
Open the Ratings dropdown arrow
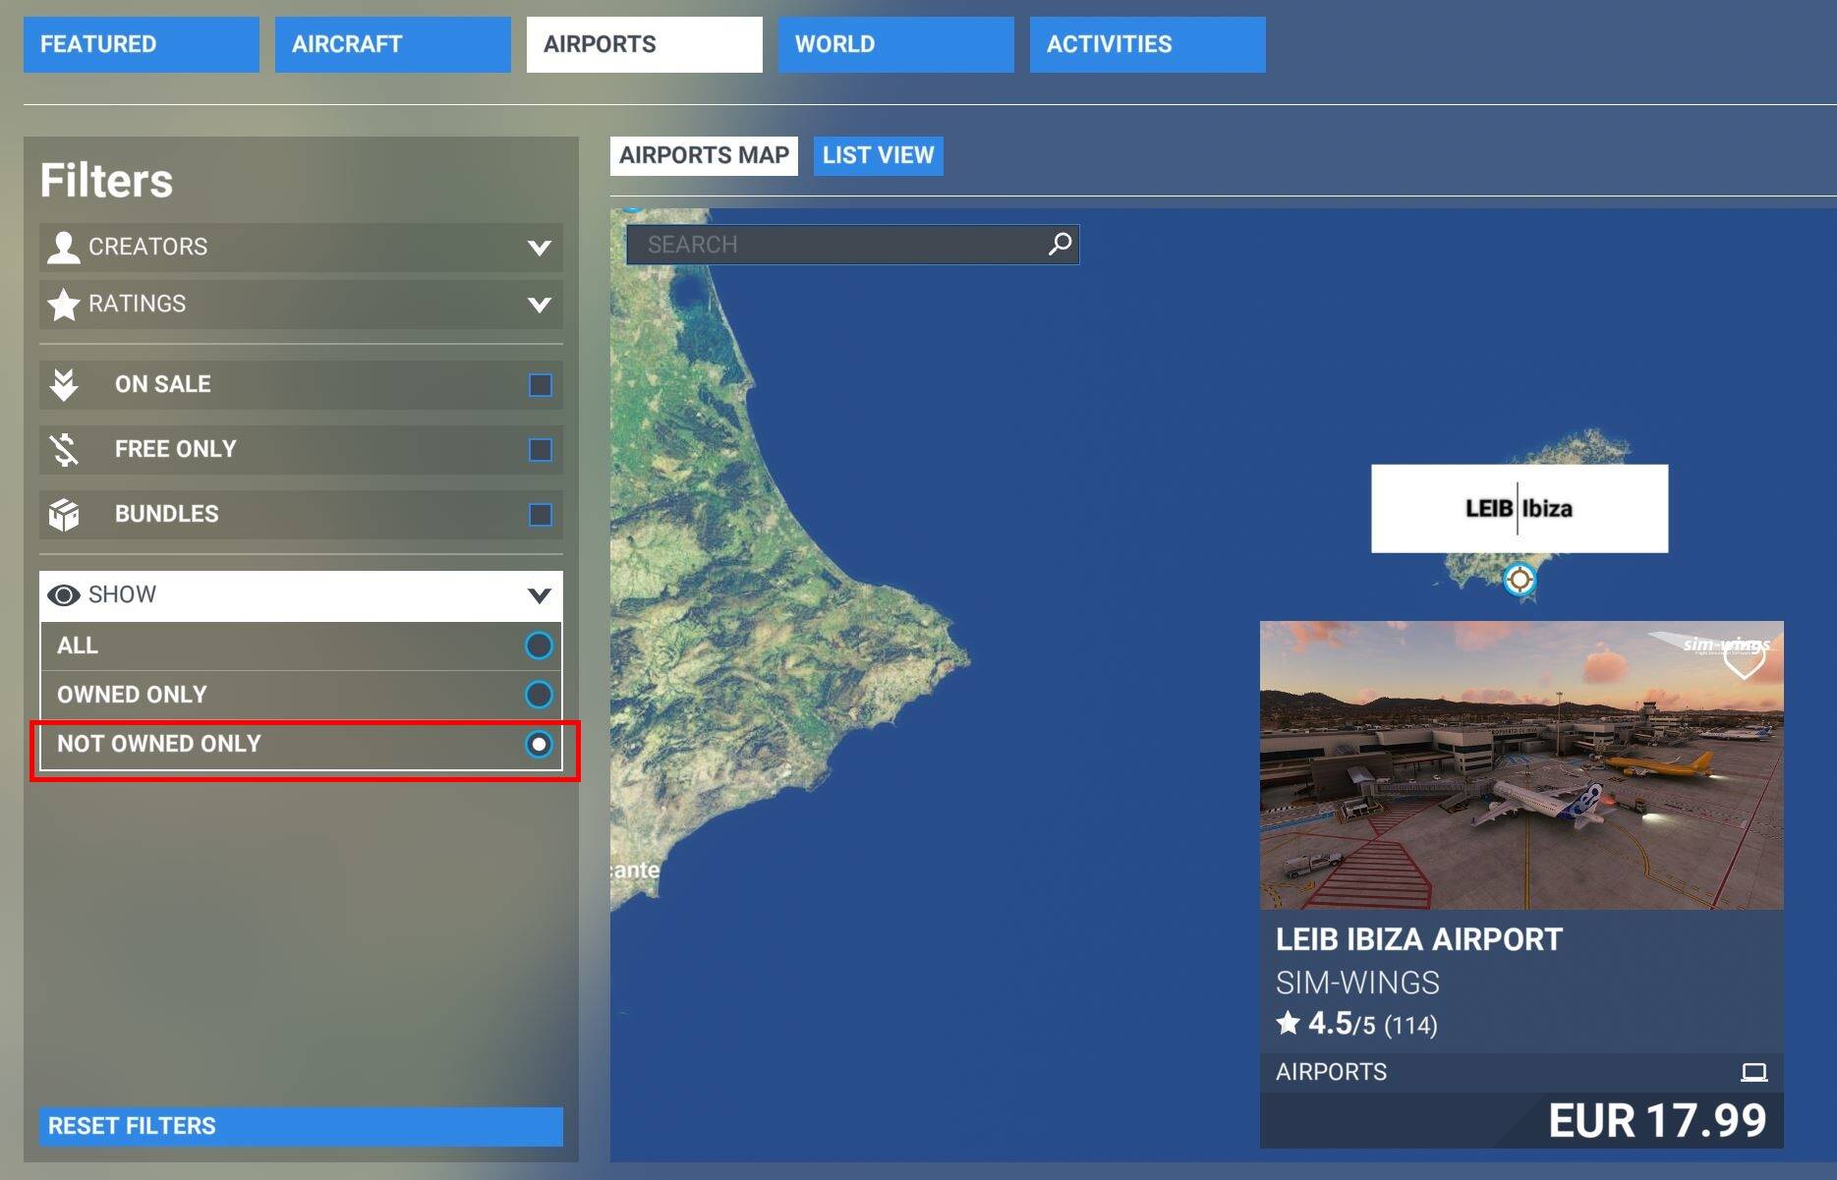(x=539, y=305)
